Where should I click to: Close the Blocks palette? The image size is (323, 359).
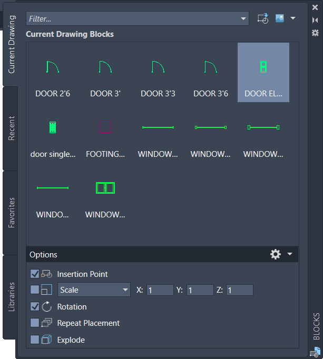pyautogui.click(x=315, y=7)
